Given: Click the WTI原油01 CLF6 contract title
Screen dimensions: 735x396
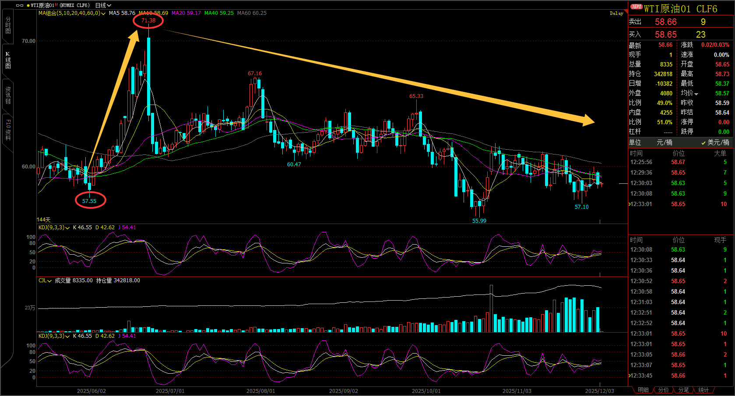Looking at the screenshot, I should (x=680, y=9).
